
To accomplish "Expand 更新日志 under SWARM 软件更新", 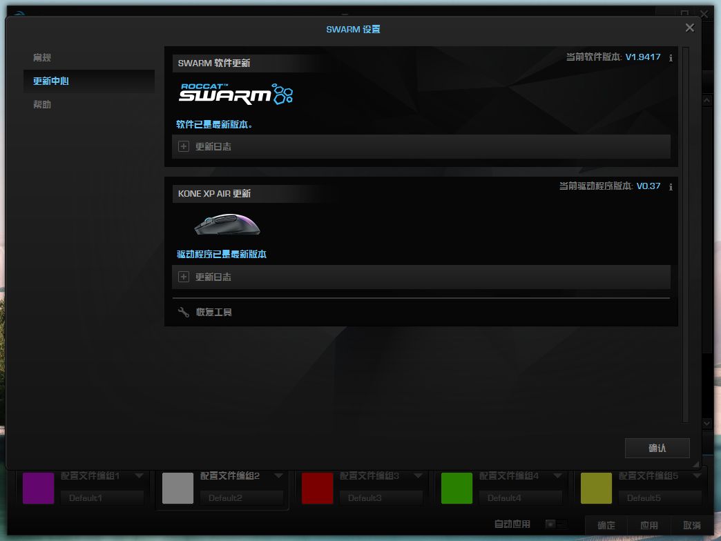I will pyautogui.click(x=184, y=147).
